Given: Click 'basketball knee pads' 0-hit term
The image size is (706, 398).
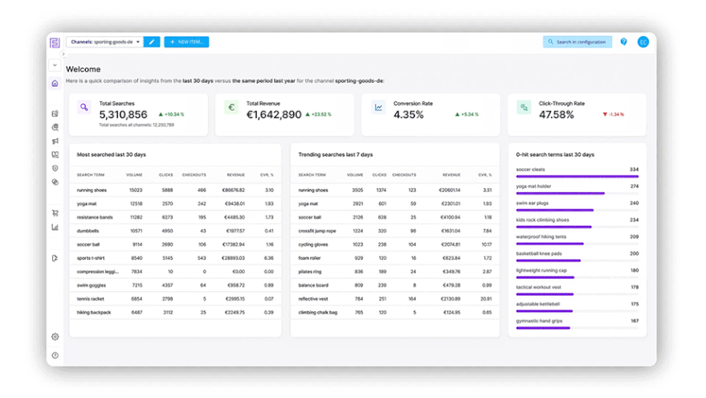Looking at the screenshot, I should coord(539,253).
